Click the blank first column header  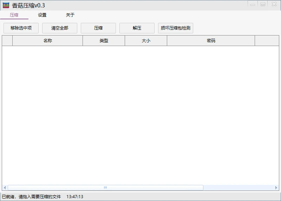tap(7, 41)
